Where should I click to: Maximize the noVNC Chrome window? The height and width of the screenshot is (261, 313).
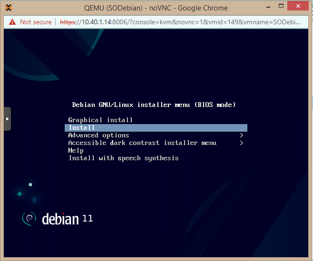281,6
